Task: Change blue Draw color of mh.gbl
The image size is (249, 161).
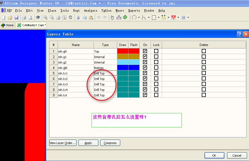Action: tap(123, 68)
